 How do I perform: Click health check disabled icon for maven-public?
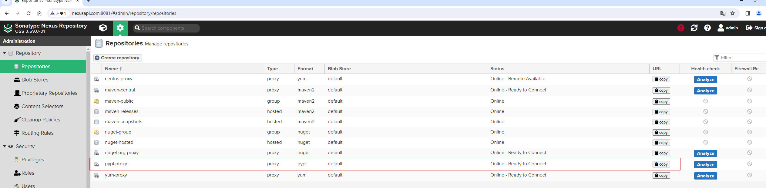tap(705, 101)
